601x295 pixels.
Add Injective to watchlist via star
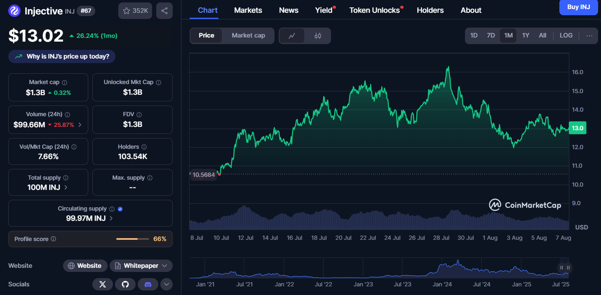click(x=135, y=11)
